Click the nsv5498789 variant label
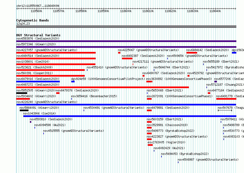244x173 pixels. [x=233, y=125]
